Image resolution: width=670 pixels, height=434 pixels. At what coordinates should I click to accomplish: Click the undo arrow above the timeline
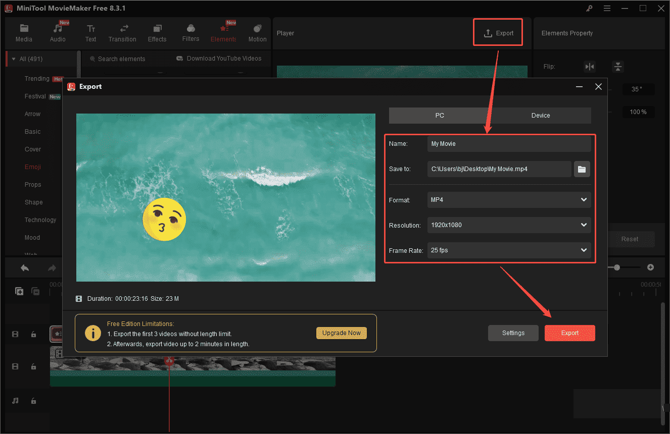tap(24, 266)
